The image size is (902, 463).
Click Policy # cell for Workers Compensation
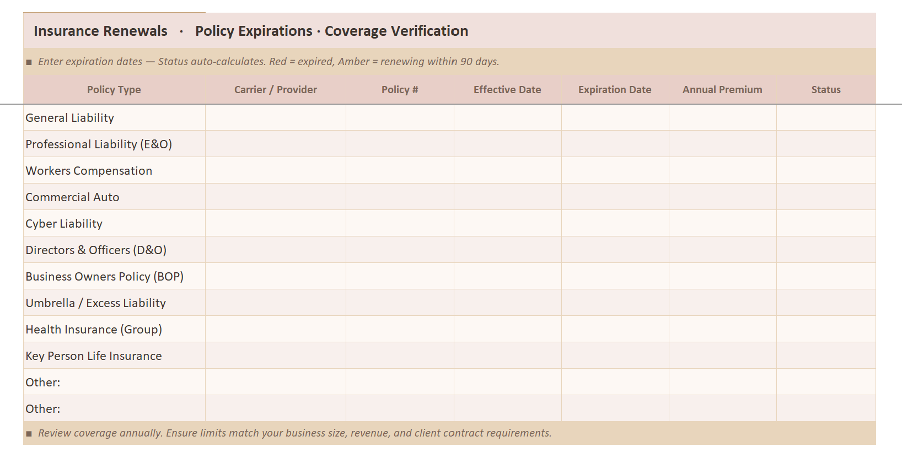tap(400, 170)
